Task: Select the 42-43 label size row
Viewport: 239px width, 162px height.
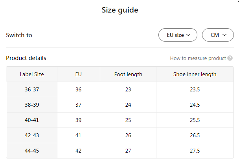Action: point(32,135)
